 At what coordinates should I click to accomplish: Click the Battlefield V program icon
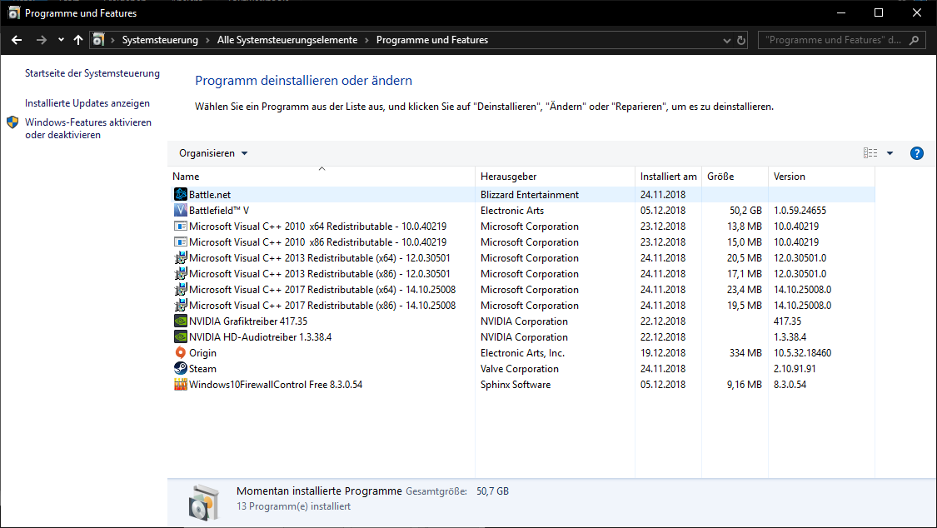[181, 210]
